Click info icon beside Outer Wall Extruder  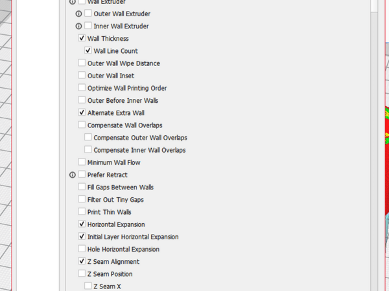(79, 14)
